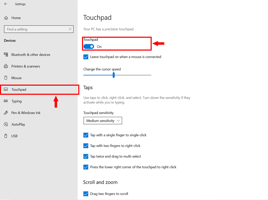This screenshot has width=268, height=200.
Task: Click the Bluetooth & other devices icon
Action: coord(6,55)
